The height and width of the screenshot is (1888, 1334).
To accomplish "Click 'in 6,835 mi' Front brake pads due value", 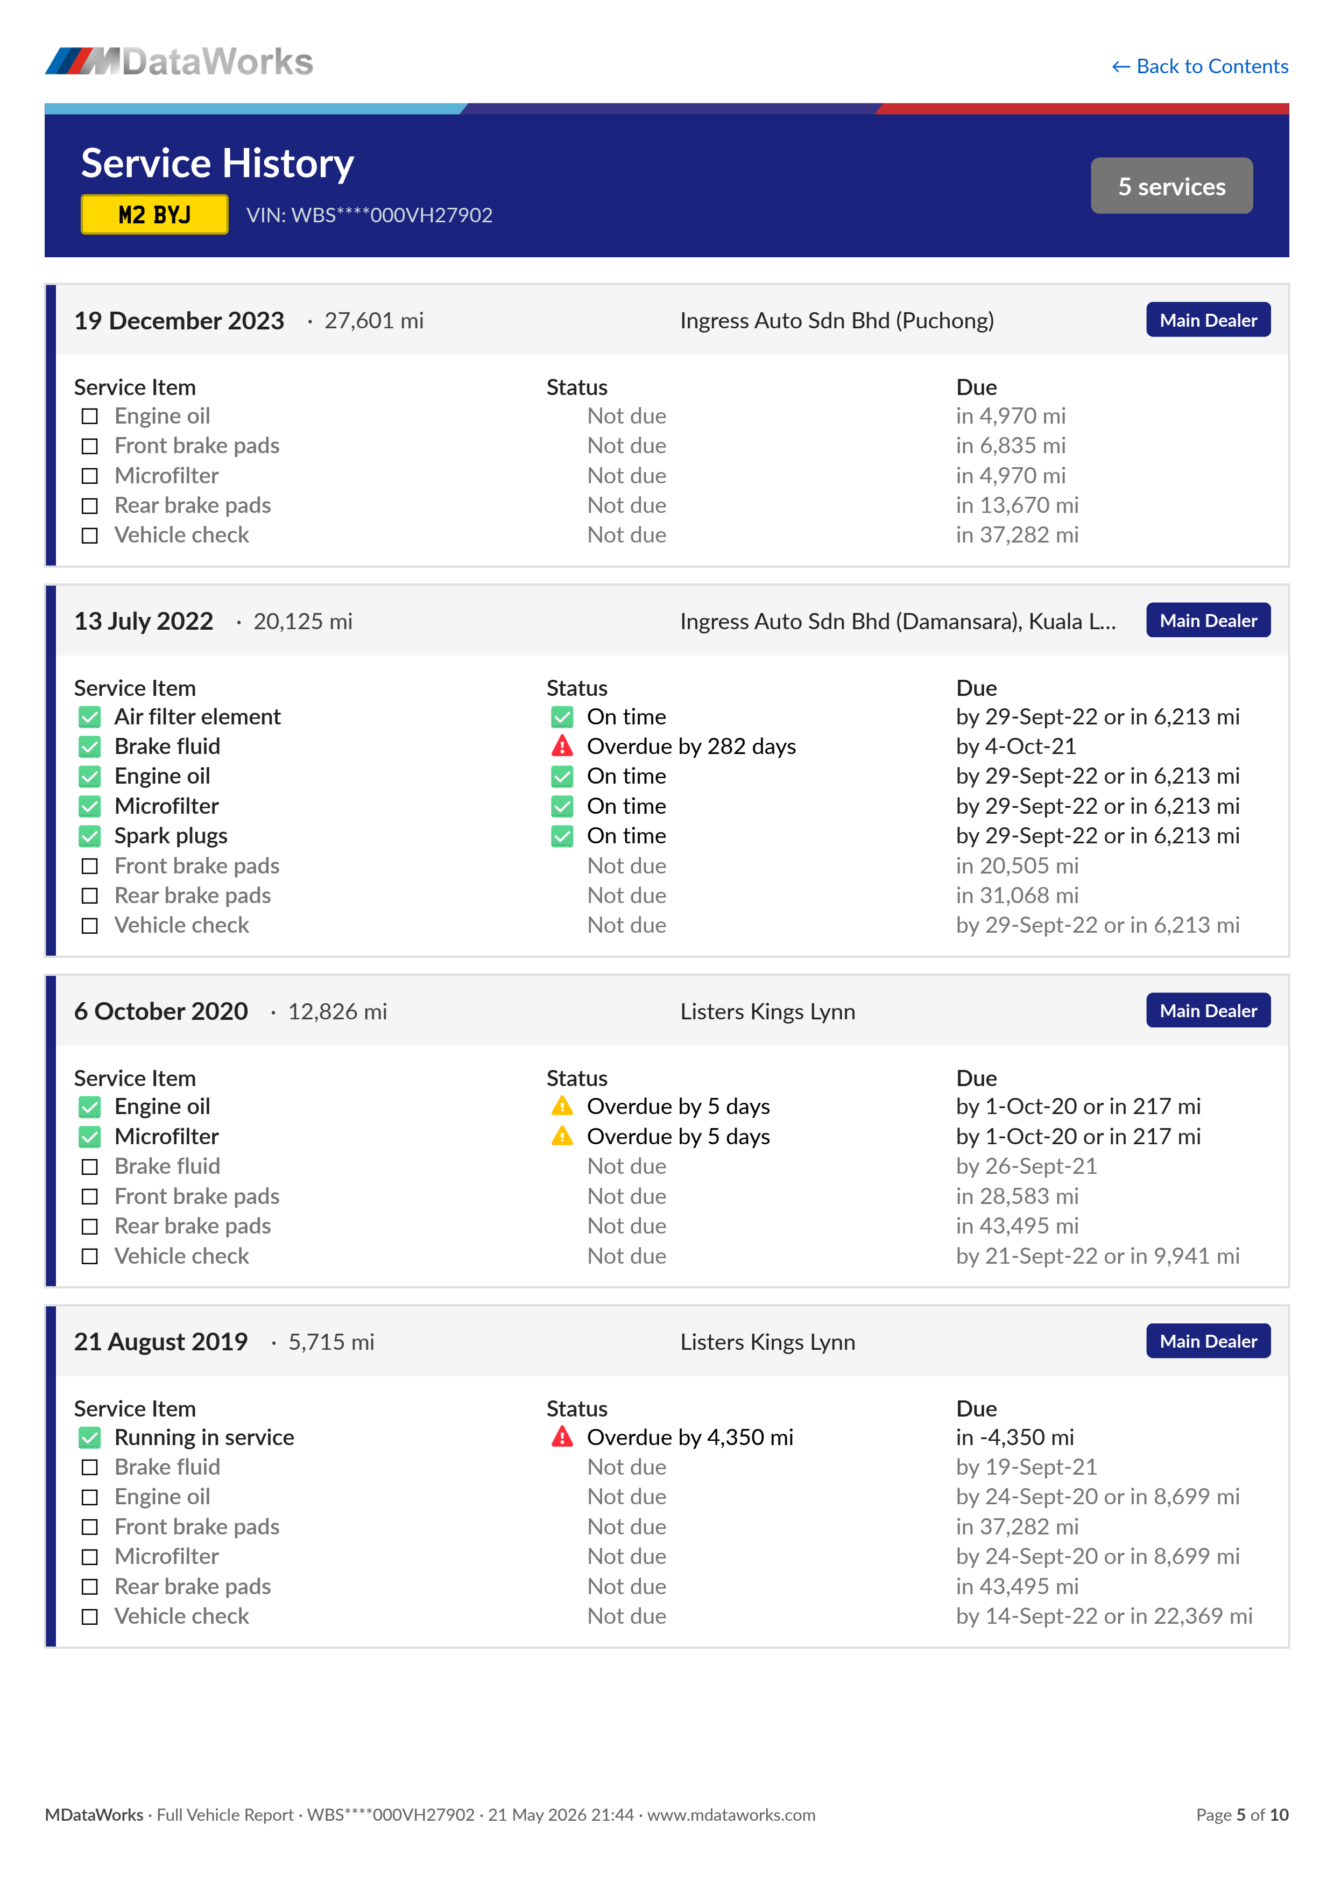I will (1011, 446).
